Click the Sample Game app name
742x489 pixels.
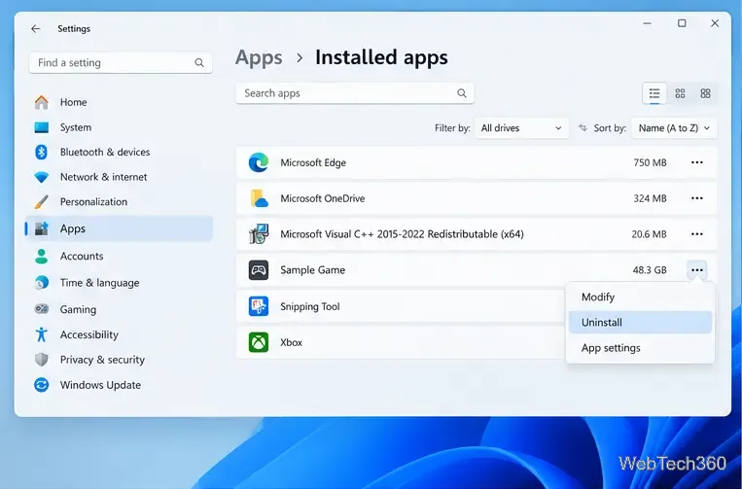312,270
